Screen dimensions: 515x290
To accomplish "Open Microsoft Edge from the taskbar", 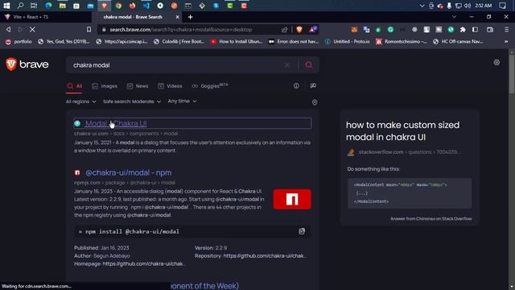I will tap(48, 6).
